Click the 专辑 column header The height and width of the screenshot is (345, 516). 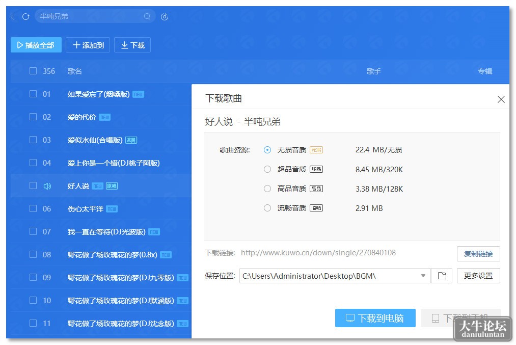(485, 71)
